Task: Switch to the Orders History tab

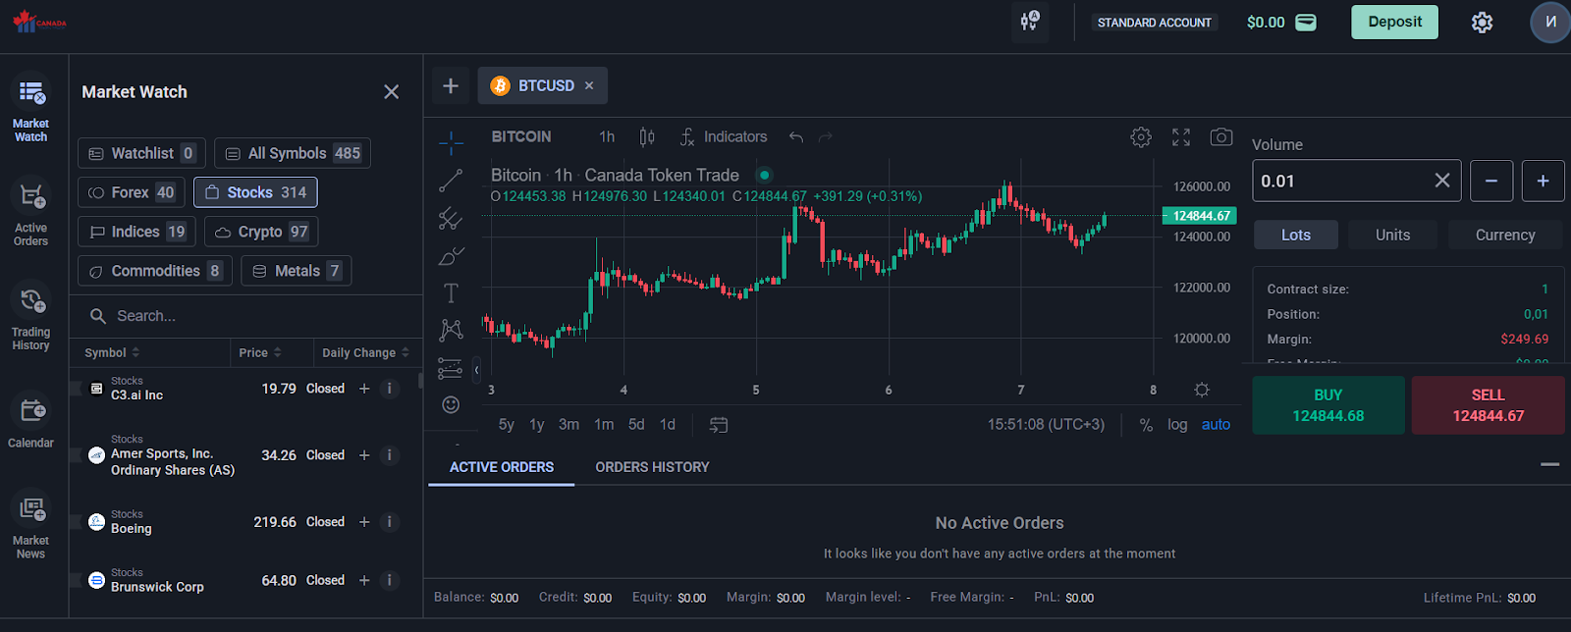Action: 652,467
